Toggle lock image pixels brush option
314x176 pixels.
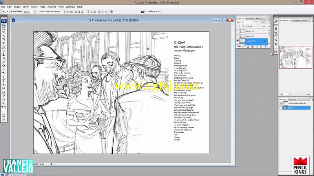point(246,26)
